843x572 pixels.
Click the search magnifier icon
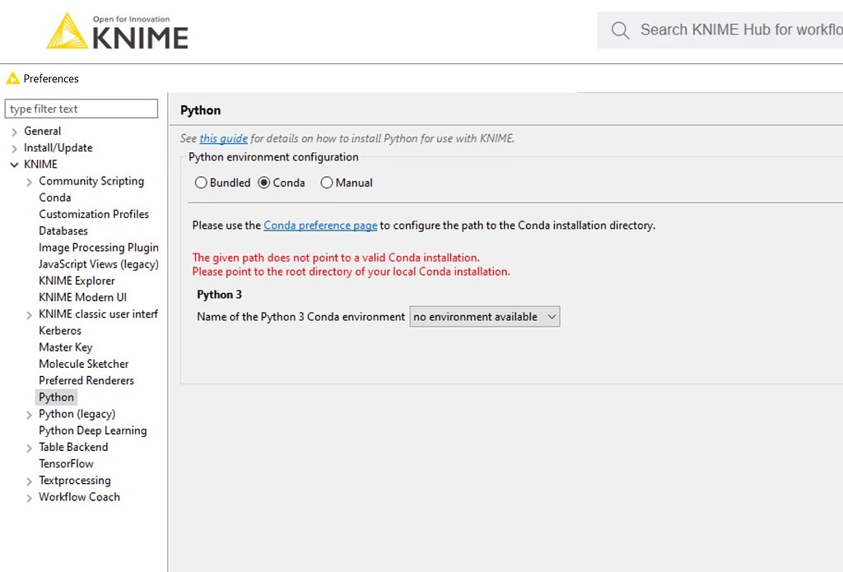click(620, 30)
